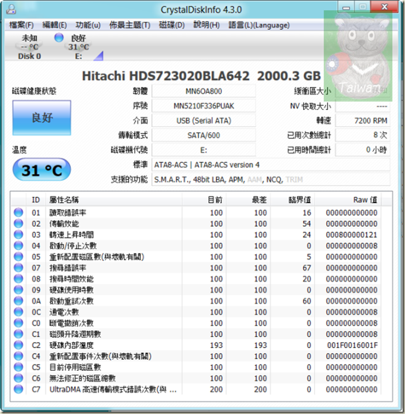Screen dimensions: 405x414
Task: Click the 傳輸模式 field SATA/600
Action: (x=204, y=135)
